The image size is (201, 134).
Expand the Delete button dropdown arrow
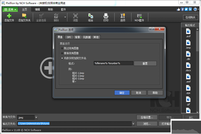tap(65, 17)
